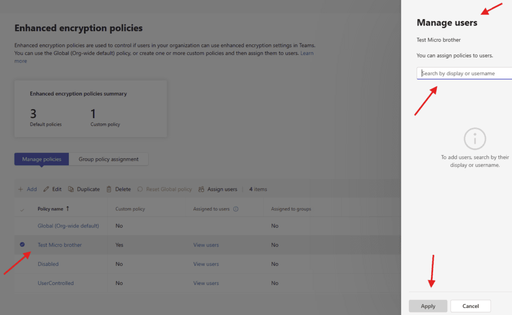Switch to Group policy assignment tab
This screenshot has width=512, height=315.
point(108,159)
